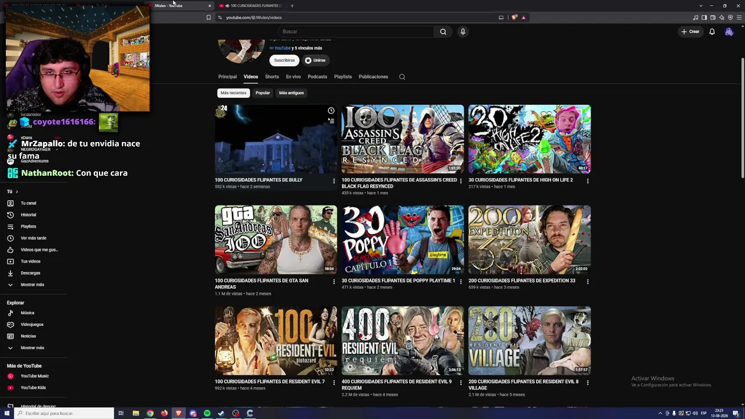Image resolution: width=745 pixels, height=419 pixels.
Task: Open Resident Evil 9 Requiem video thumbnail
Action: 403,340
